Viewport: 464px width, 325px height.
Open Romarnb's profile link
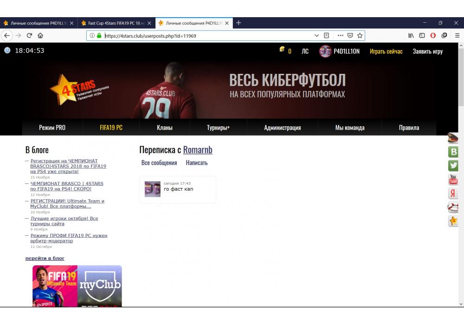198,150
